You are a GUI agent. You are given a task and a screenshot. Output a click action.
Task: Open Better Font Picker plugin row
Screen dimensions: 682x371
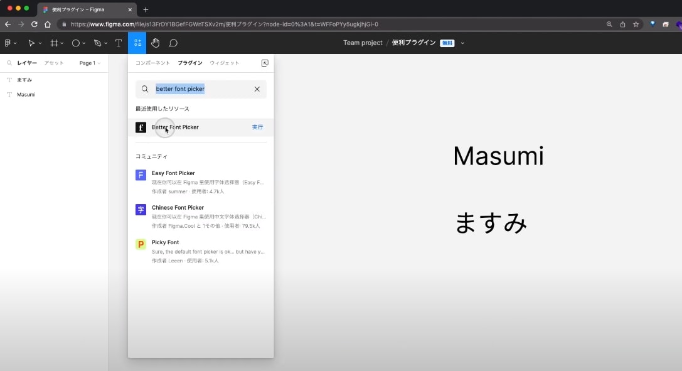201,127
